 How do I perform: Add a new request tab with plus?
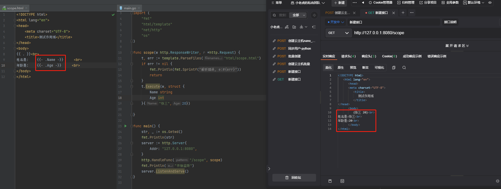pyautogui.click(x=403, y=13)
